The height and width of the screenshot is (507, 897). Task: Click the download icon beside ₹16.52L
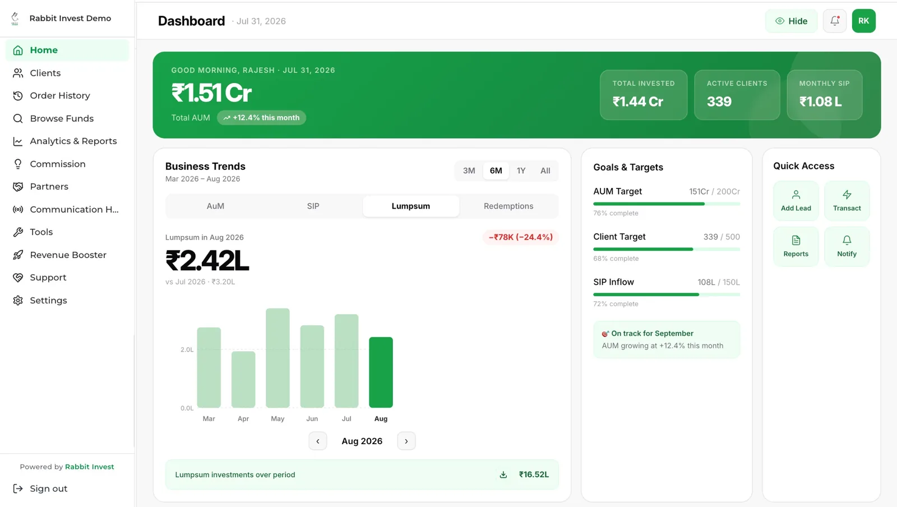pos(503,474)
